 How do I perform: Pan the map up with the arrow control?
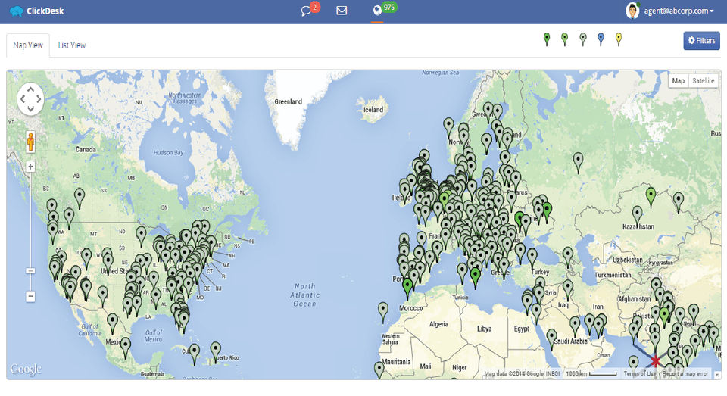[30, 89]
